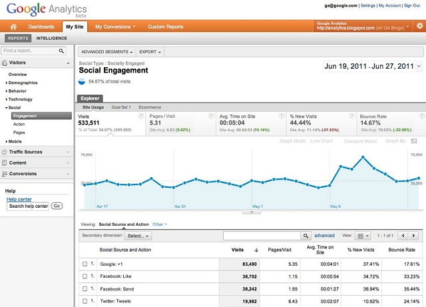The width and height of the screenshot is (426, 307).
Task: Select the Intelligence sub-tab
Action: point(52,38)
